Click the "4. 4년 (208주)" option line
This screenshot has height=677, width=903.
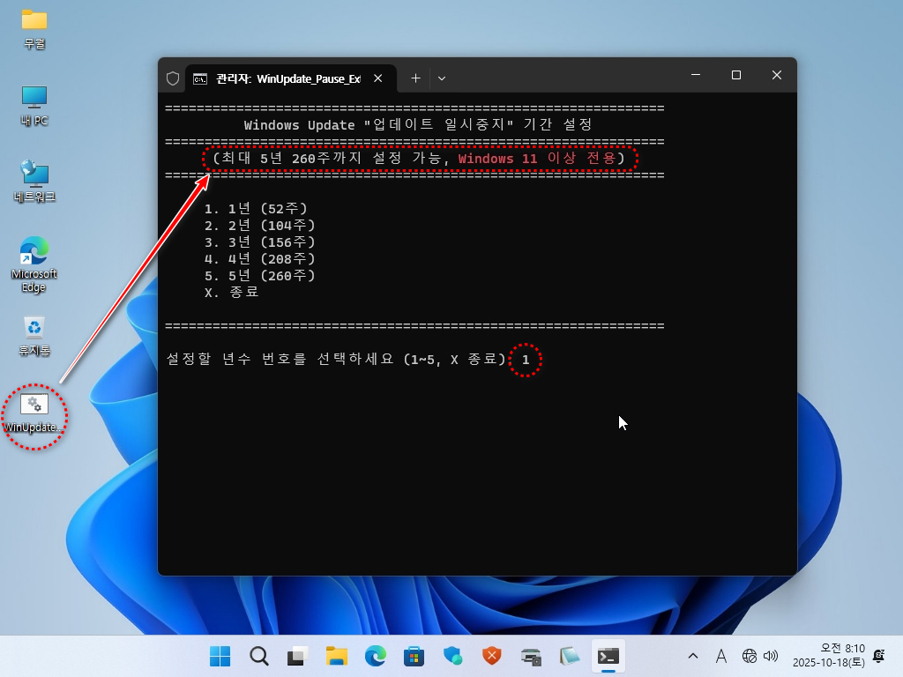(x=260, y=258)
